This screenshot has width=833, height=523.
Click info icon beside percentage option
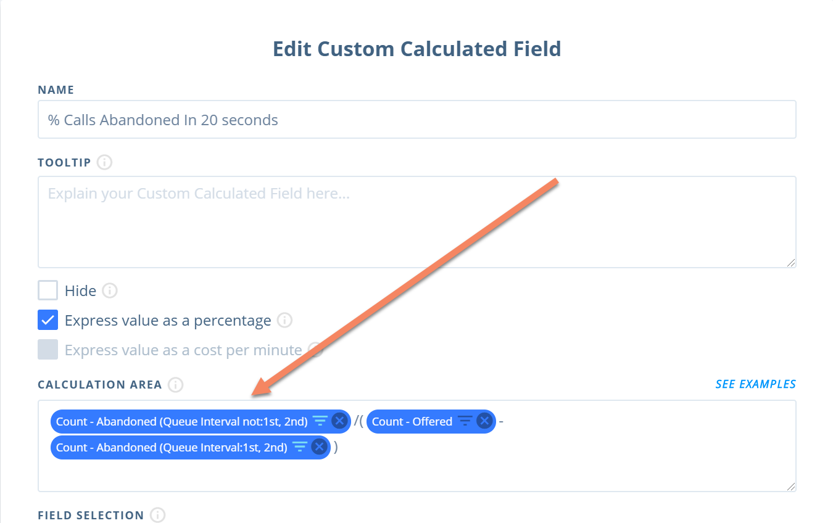pos(284,321)
